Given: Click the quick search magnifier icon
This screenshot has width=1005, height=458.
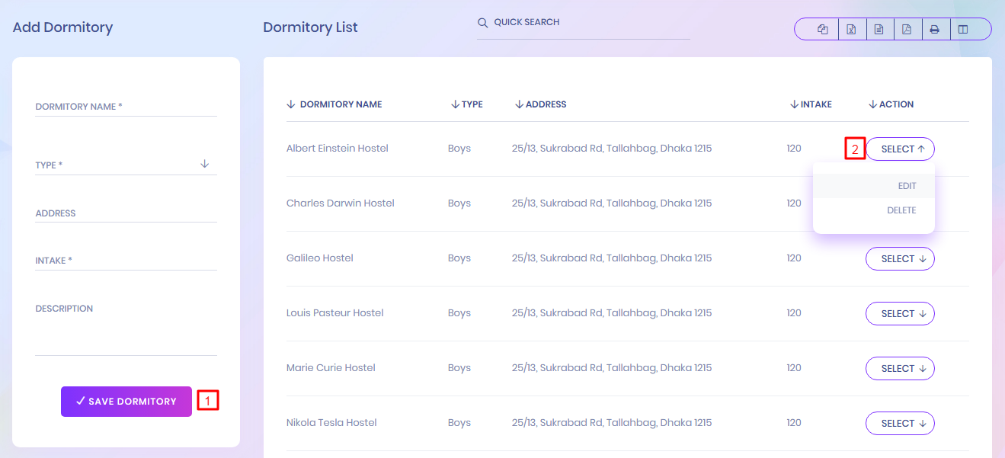Looking at the screenshot, I should coord(482,23).
